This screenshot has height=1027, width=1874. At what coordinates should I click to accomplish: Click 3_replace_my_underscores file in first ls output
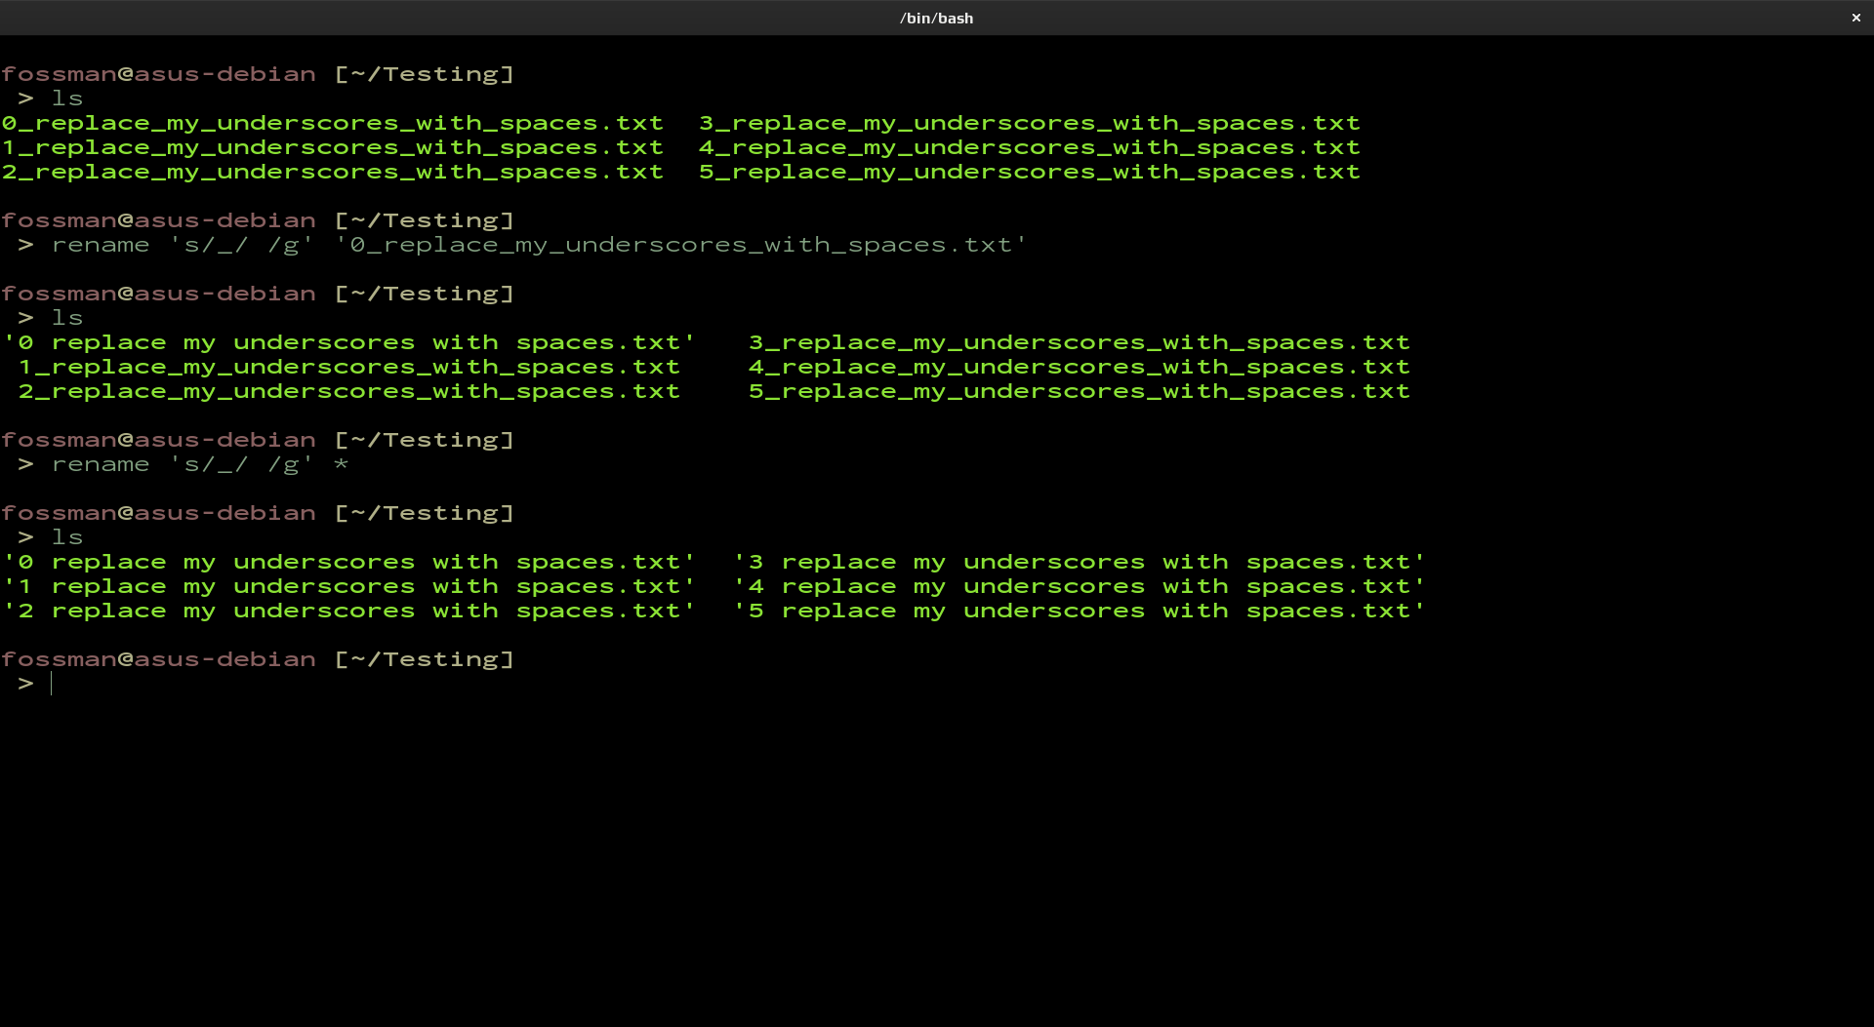[1029, 123]
